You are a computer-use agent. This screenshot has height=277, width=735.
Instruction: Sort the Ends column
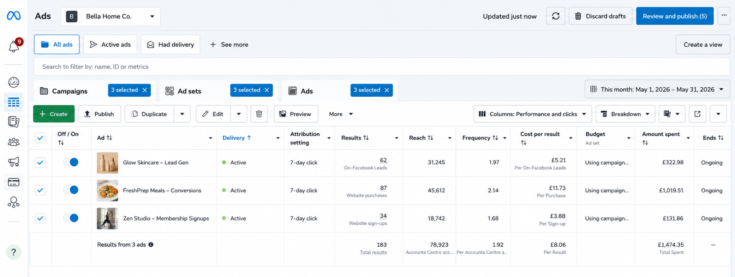click(x=721, y=138)
